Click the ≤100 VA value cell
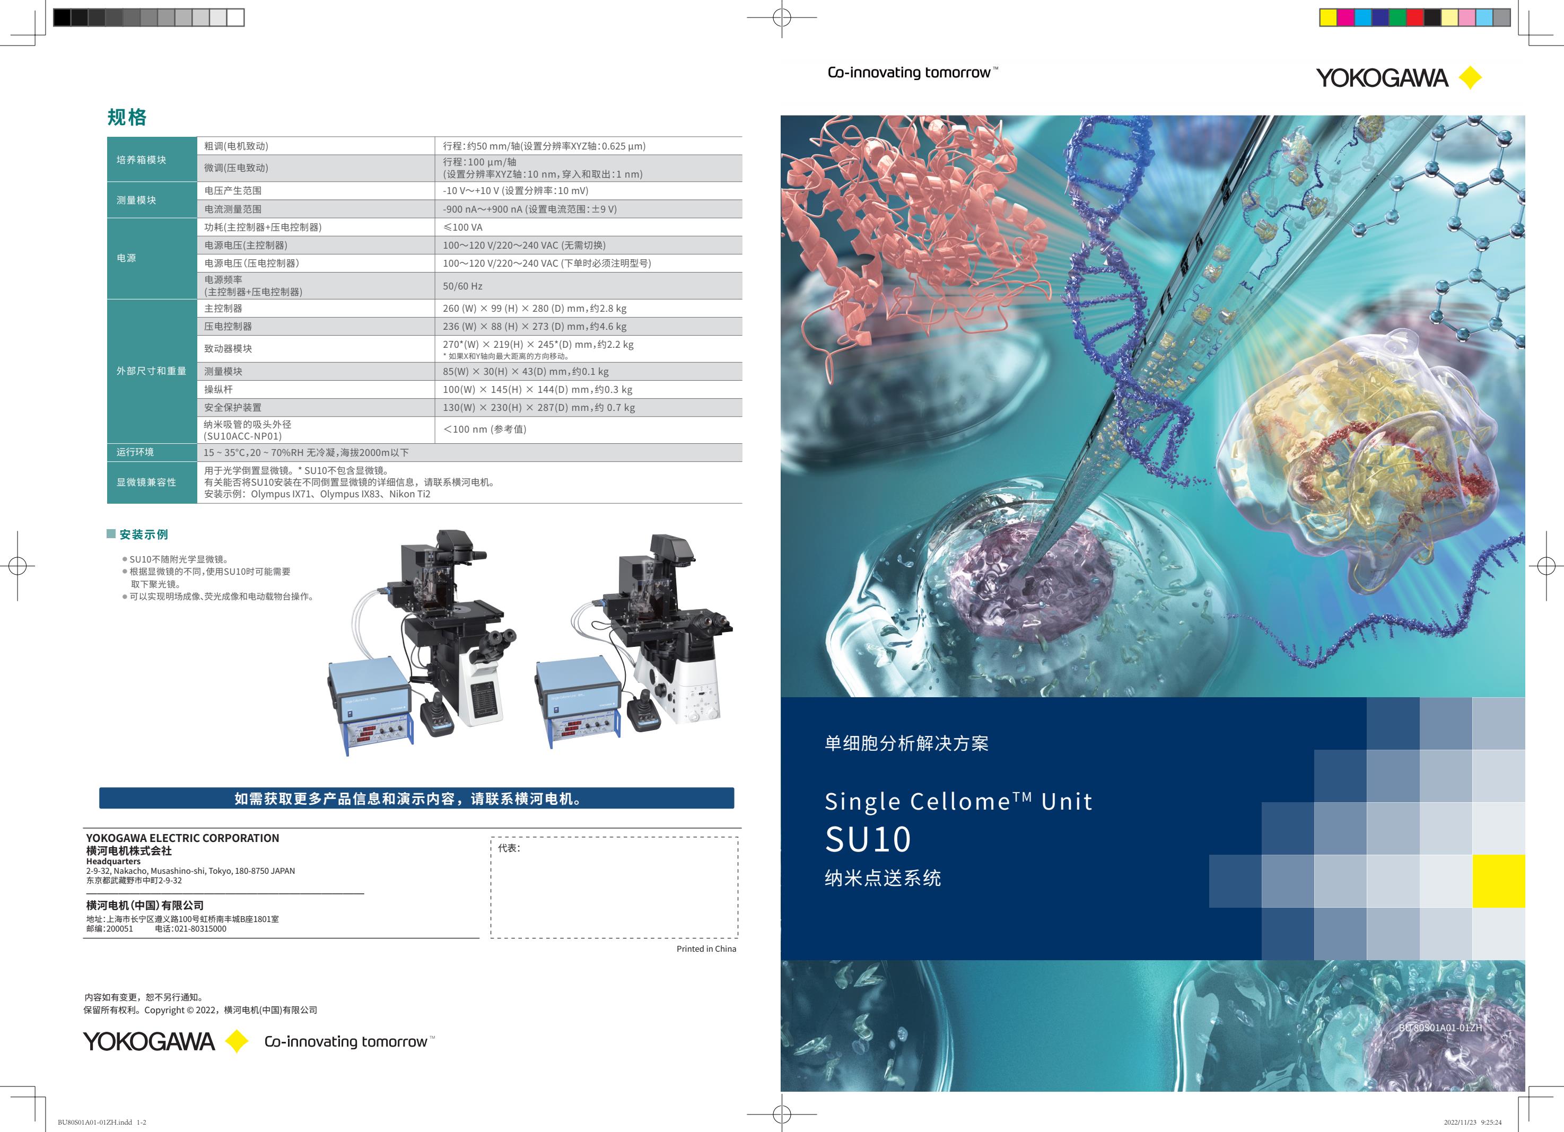The image size is (1564, 1132). coord(588,227)
